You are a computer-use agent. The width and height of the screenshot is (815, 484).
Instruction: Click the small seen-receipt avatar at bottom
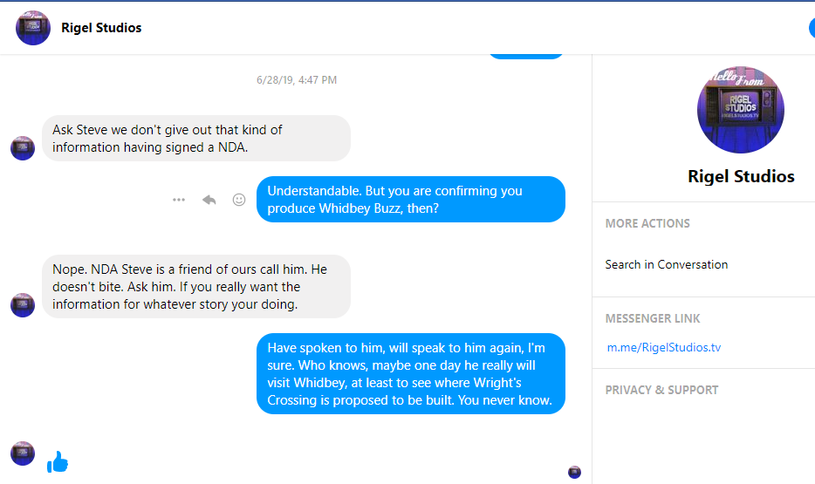574,472
